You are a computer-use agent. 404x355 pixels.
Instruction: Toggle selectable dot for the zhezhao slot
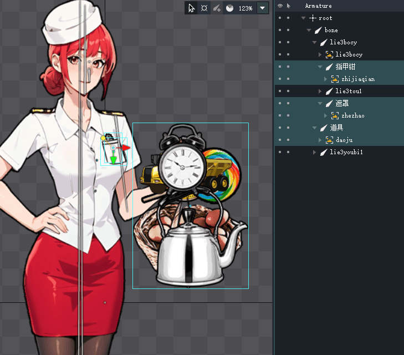tap(288, 115)
